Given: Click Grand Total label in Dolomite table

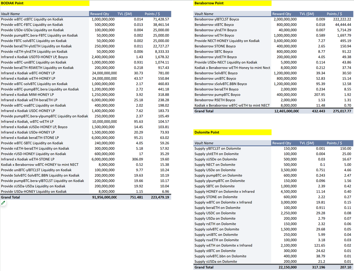Looking at the screenshot, I should [x=204, y=267].
